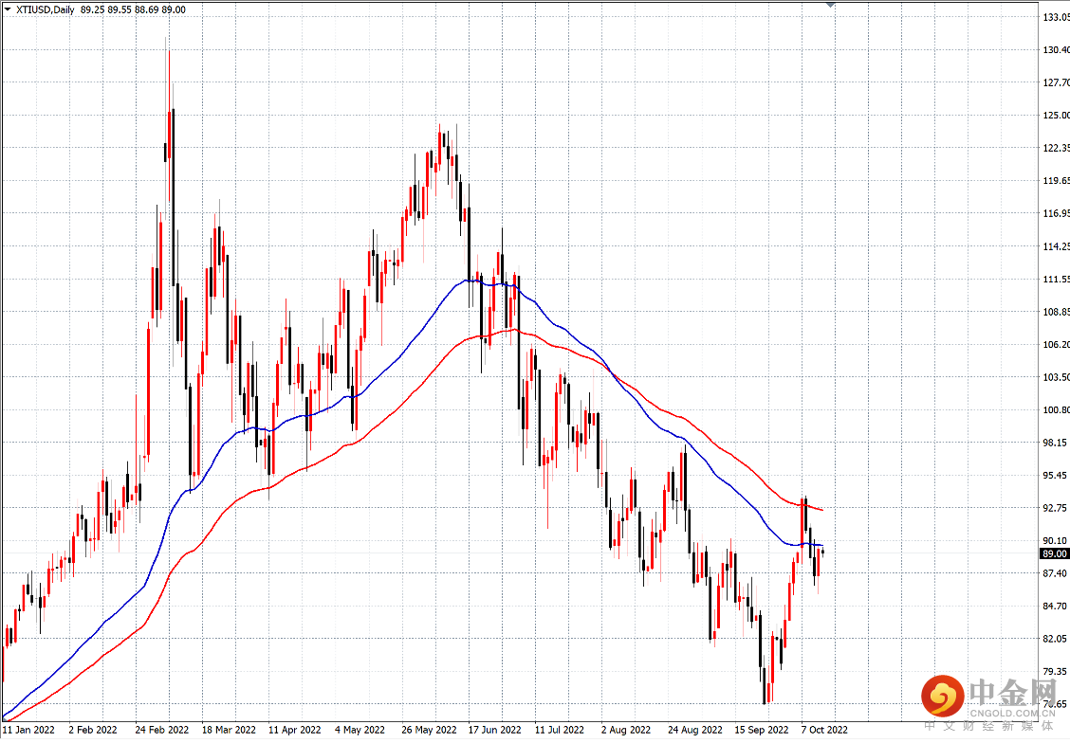Click the OHLC values 89.25 89.55 88.69 89.00

coord(133,9)
